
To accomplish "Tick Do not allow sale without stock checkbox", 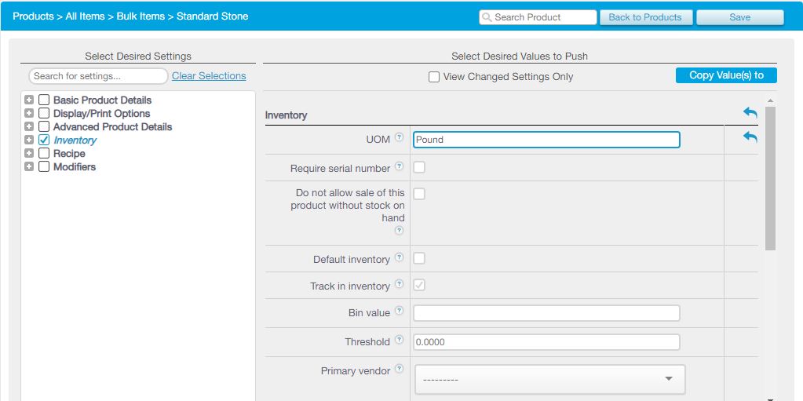I will (419, 194).
